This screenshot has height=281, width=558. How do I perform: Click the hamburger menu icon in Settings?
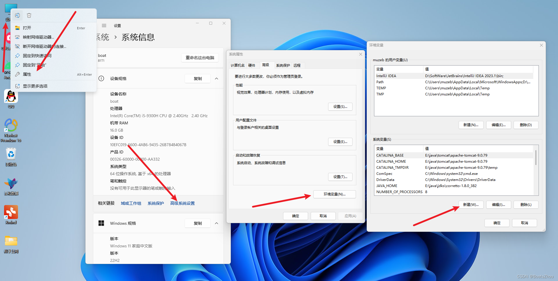click(104, 26)
